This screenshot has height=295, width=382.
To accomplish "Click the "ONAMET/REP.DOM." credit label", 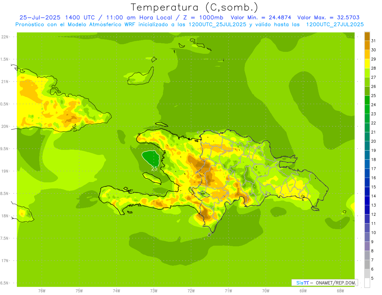I will (x=336, y=283).
